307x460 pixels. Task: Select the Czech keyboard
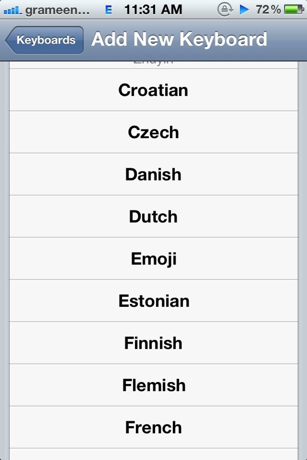coord(153,132)
